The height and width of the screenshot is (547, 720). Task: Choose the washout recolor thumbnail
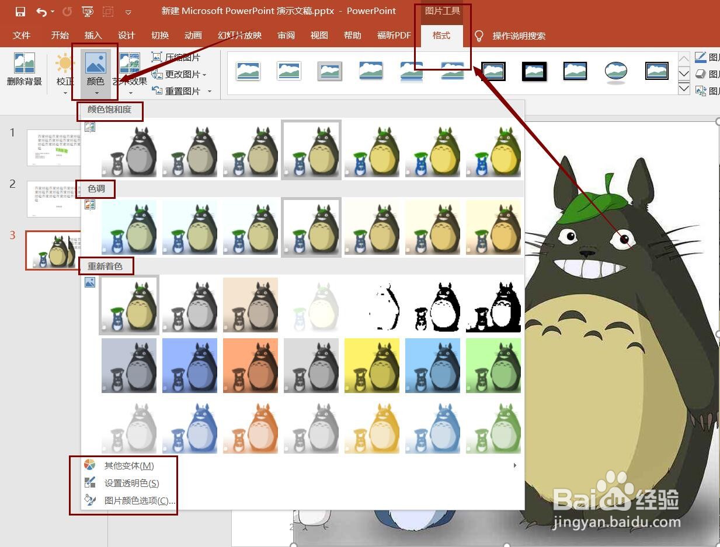(x=311, y=305)
